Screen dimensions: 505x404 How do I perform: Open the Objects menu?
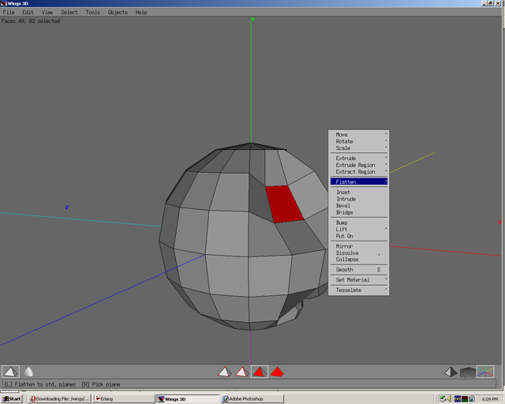pyautogui.click(x=118, y=13)
